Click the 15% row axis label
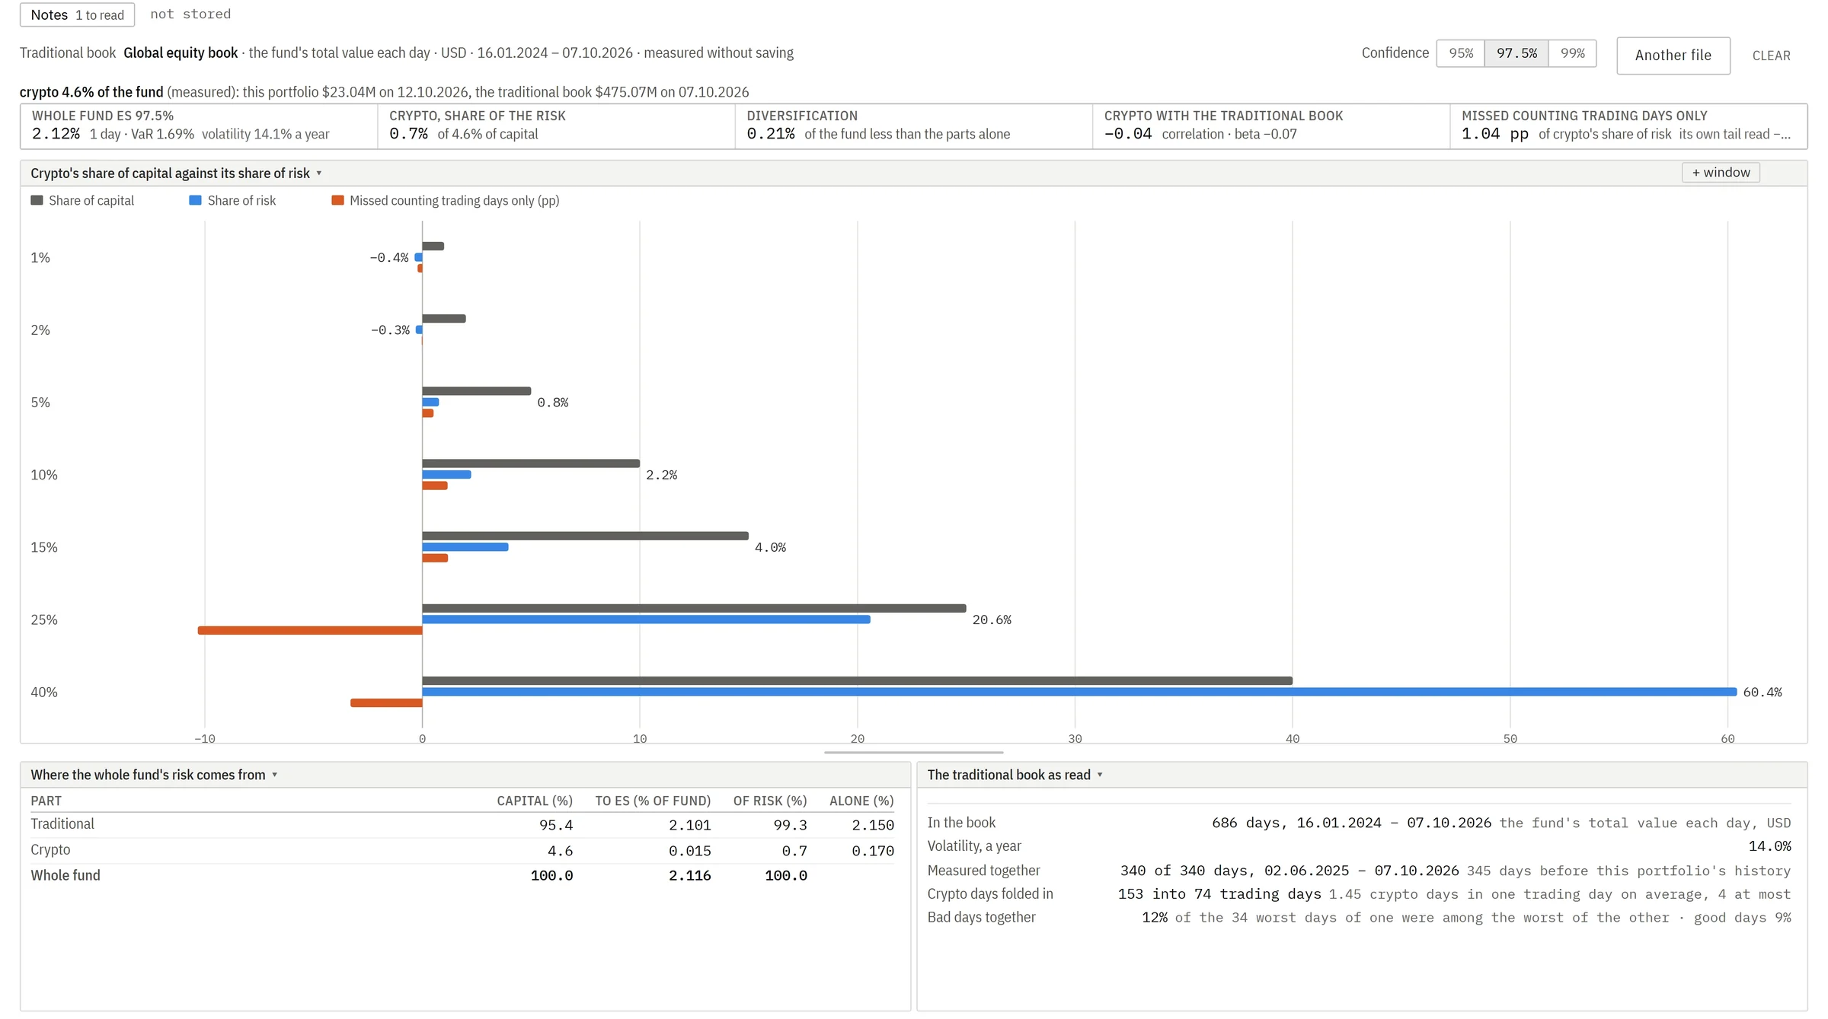Viewport: 1828px width, 1019px height. pyautogui.click(x=44, y=547)
